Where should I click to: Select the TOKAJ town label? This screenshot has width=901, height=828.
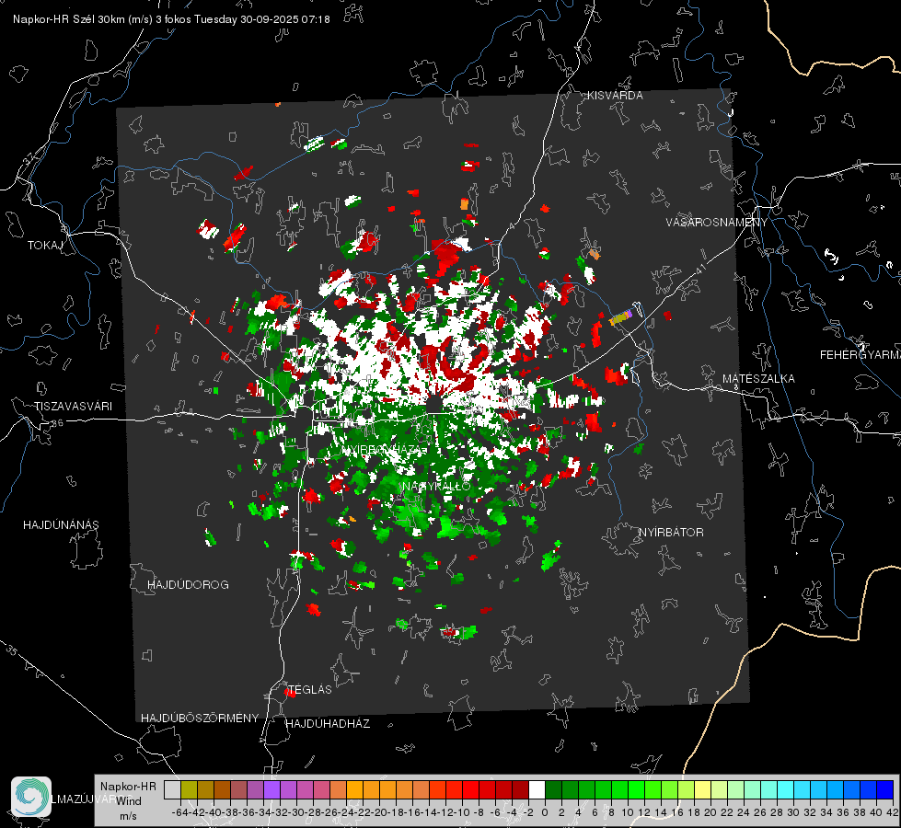click(45, 246)
